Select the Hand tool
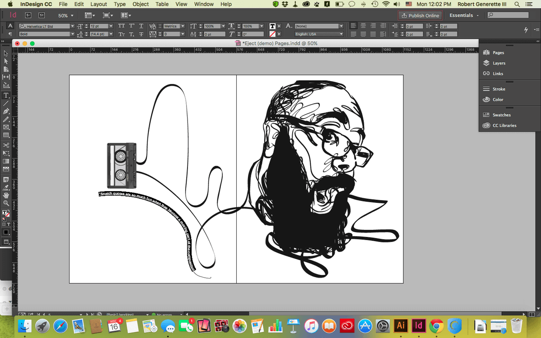Image resolution: width=541 pixels, height=338 pixels. click(6, 195)
